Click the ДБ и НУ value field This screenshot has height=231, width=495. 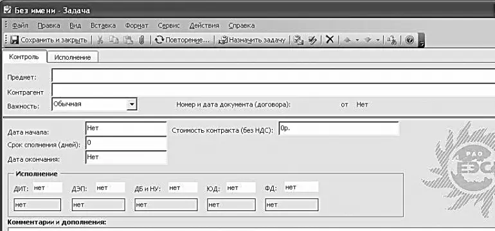(183, 188)
